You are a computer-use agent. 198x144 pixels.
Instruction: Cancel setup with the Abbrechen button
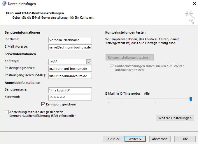pyautogui.click(x=160, y=139)
